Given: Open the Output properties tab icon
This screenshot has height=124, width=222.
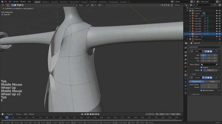Looking at the screenshot, I should point(186,56).
